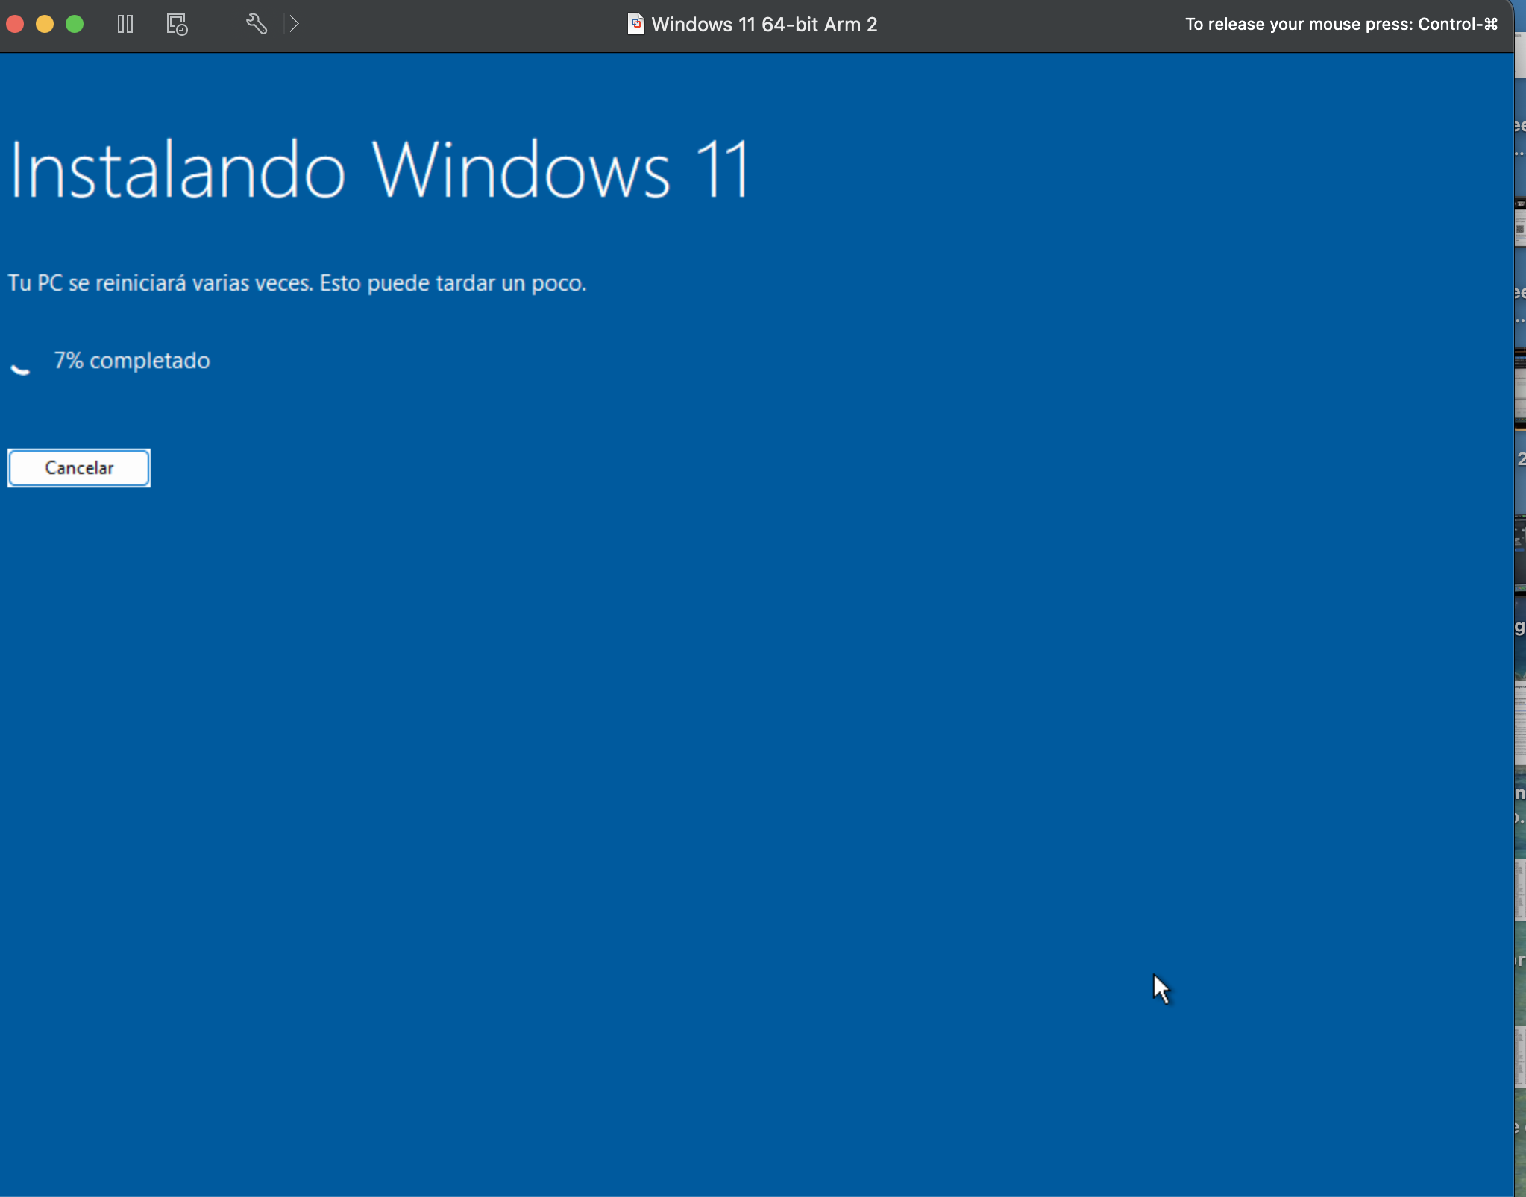Select the window title Windows 11 64-bit Arm 2
The image size is (1526, 1197).
[x=764, y=23]
